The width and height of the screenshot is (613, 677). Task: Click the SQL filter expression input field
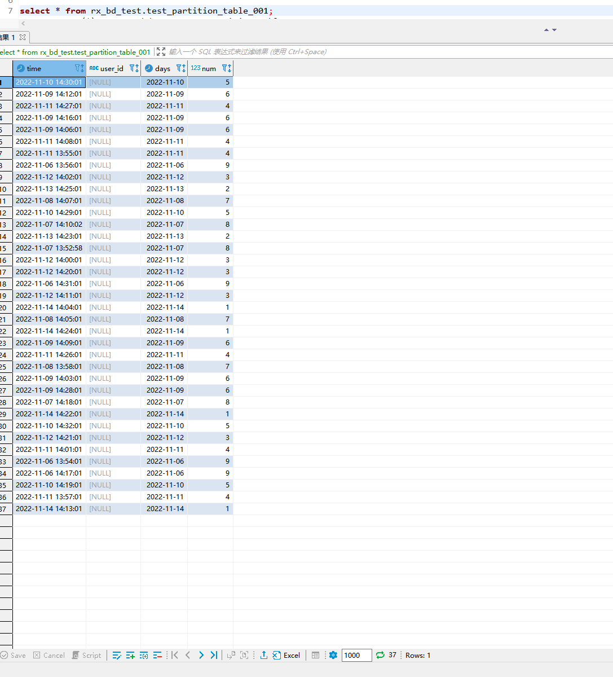pos(338,52)
